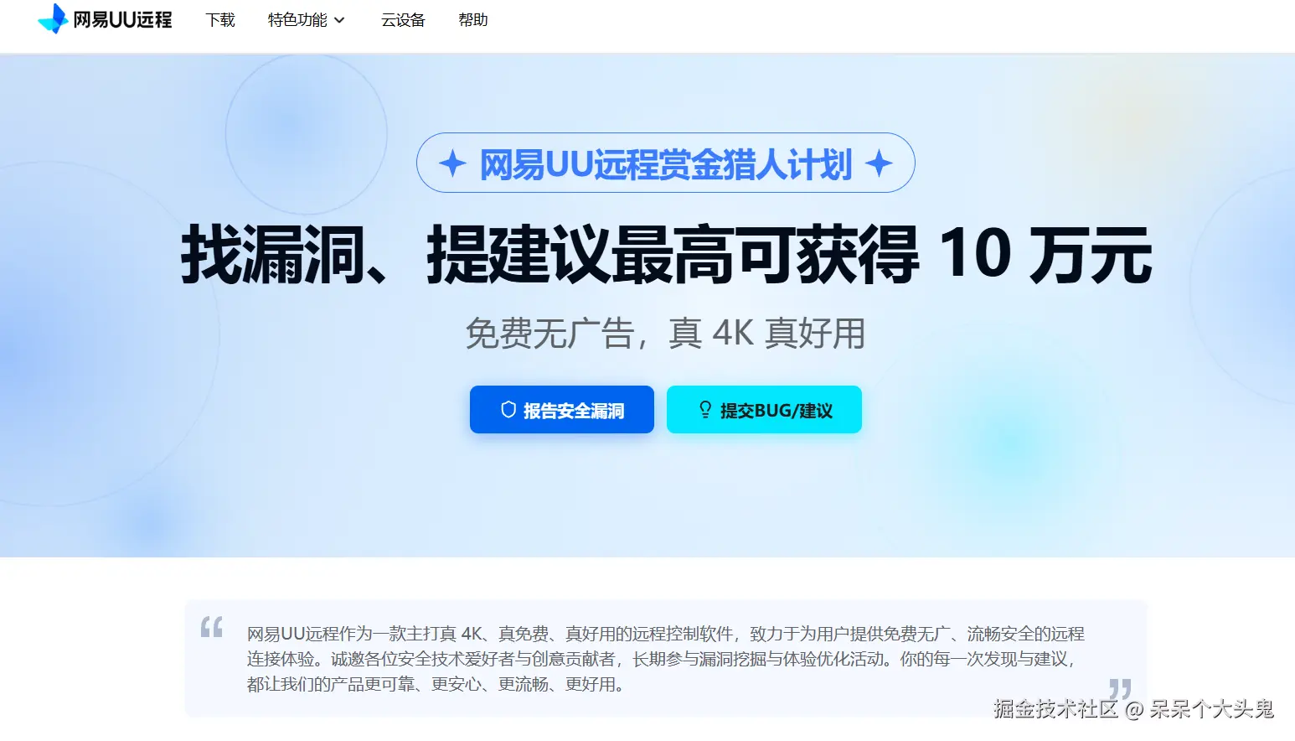Screen dimensions: 1295x741
Task: Open the 下载 menu item
Action: coord(220,19)
